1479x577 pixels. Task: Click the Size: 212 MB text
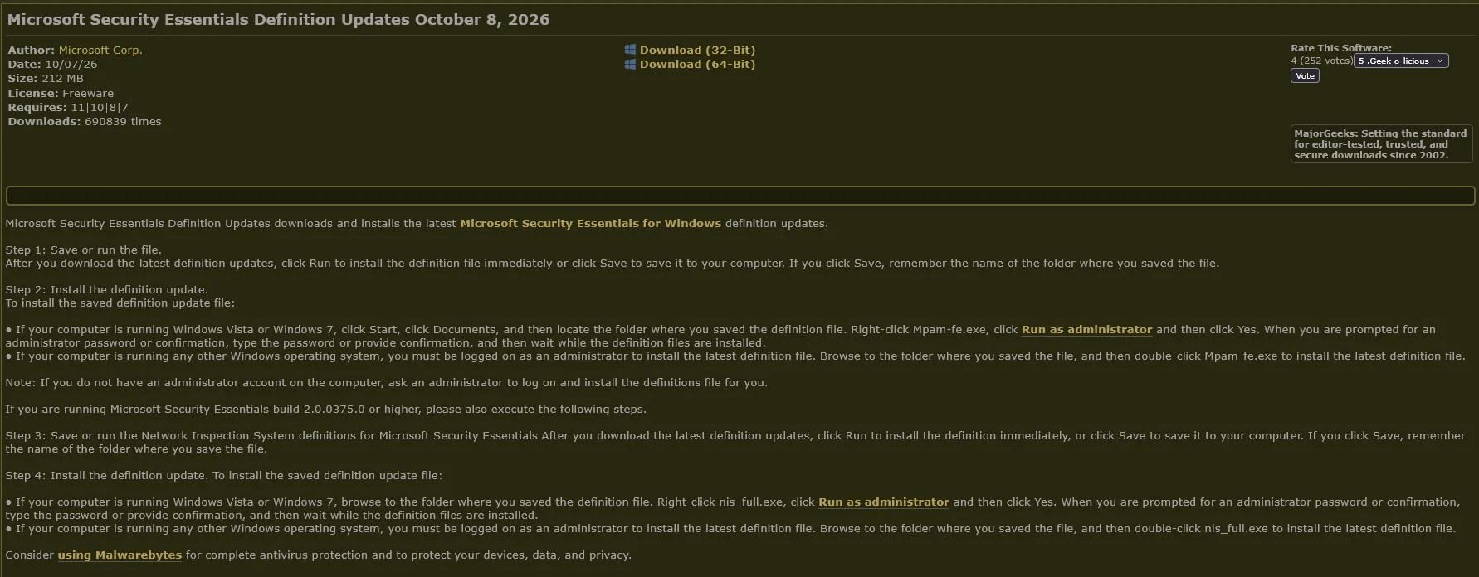[x=46, y=79]
